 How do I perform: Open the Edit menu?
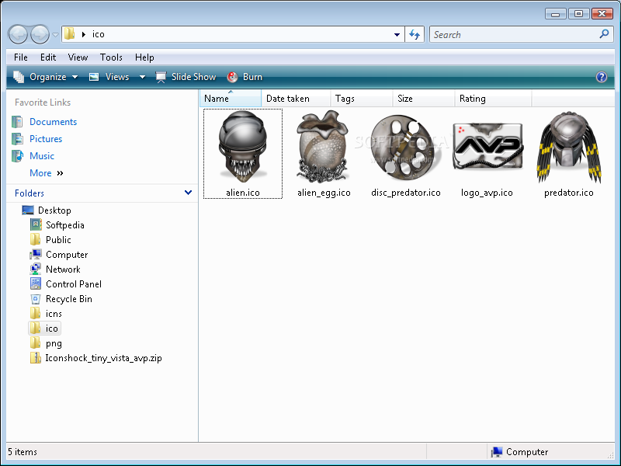(x=48, y=57)
